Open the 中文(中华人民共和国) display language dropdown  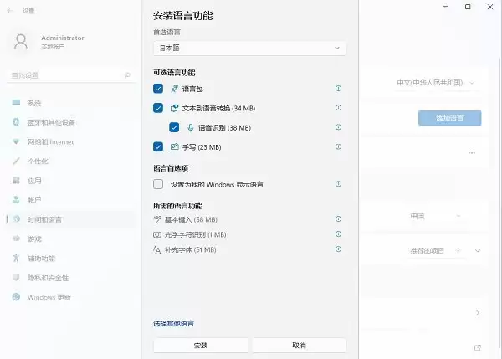pyautogui.click(x=436, y=83)
